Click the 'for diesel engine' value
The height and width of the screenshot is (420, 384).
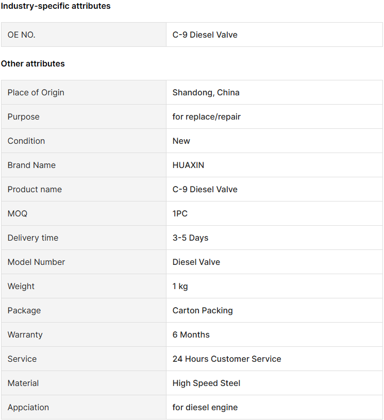point(205,408)
